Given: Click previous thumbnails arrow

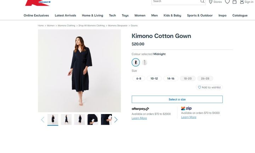Looking at the screenshot, I should click(42, 120).
